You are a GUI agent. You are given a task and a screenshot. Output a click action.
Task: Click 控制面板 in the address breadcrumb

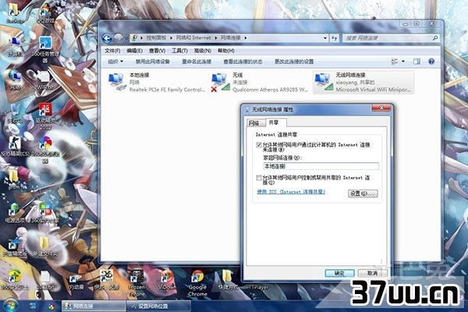tap(156, 38)
